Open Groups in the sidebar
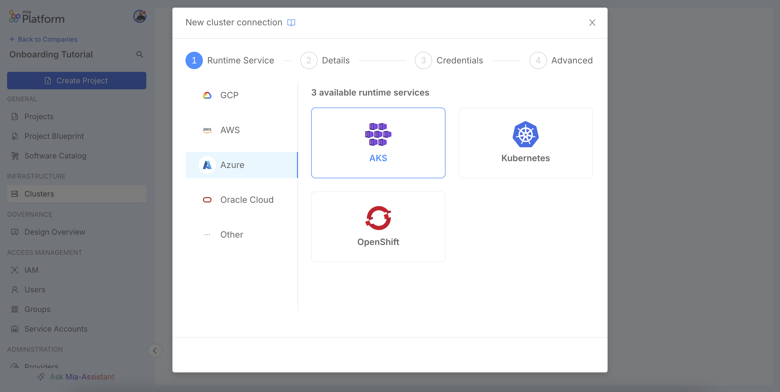 click(x=77, y=310)
